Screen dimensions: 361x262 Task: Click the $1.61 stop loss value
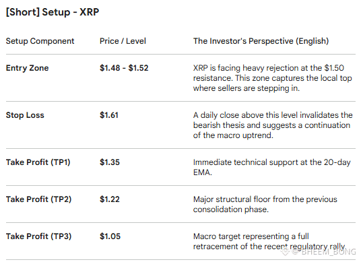click(x=109, y=115)
